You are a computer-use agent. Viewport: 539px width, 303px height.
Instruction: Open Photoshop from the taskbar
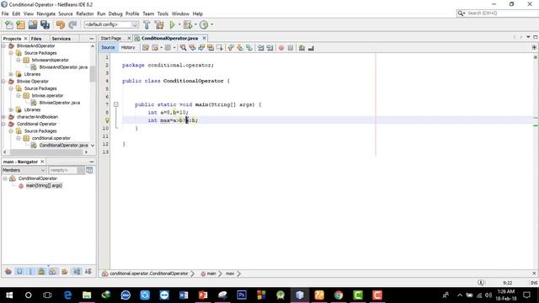pyautogui.click(x=242, y=295)
